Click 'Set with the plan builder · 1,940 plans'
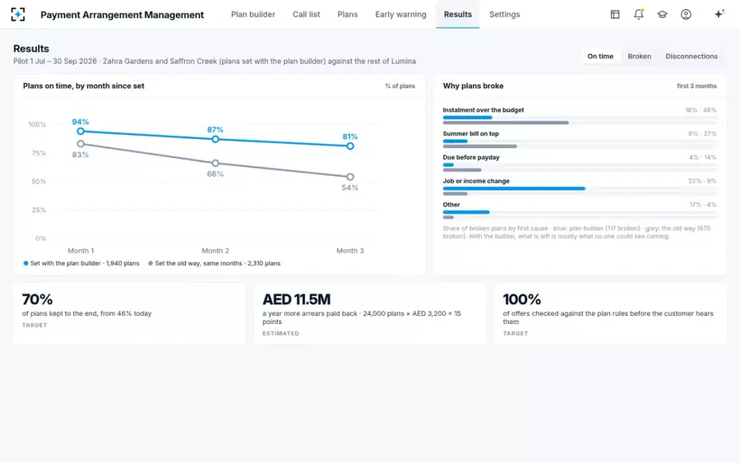The width and height of the screenshot is (740, 463). point(85,263)
